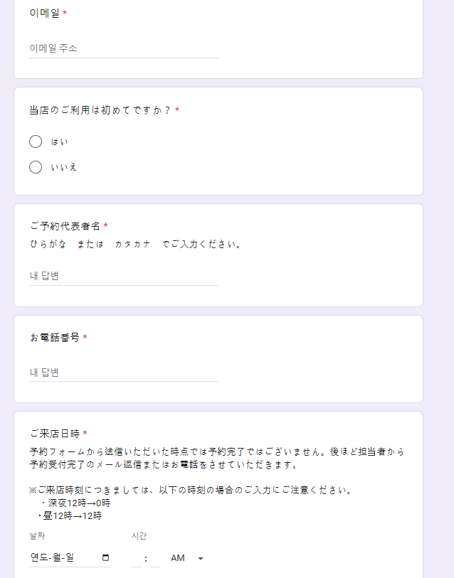The height and width of the screenshot is (578, 454).
Task: Focus the 이메일 주소 email input
Action: click(123, 48)
